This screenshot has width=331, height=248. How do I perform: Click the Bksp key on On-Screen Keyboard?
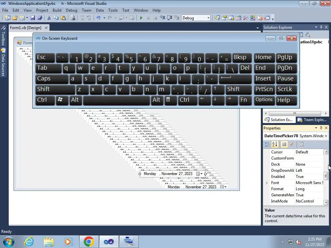(242, 58)
